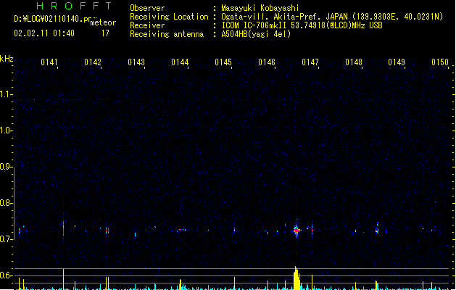The height and width of the screenshot is (290, 456).
Task: Click the largest yellow power spike before 0147
Action: (296, 278)
